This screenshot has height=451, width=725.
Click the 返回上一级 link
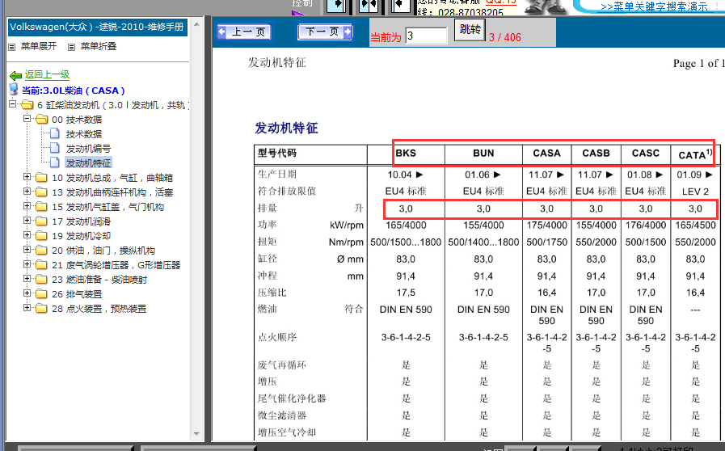pyautogui.click(x=47, y=74)
